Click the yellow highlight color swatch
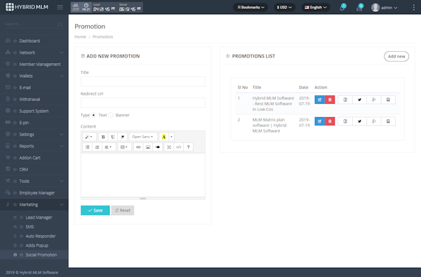421x277 pixels. coord(163,137)
